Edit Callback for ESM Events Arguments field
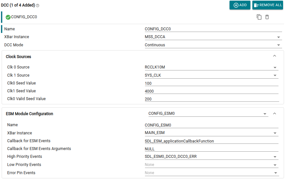 [212, 149]
